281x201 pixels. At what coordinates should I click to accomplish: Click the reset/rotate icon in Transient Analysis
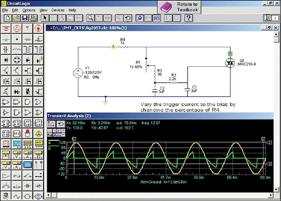point(60,124)
